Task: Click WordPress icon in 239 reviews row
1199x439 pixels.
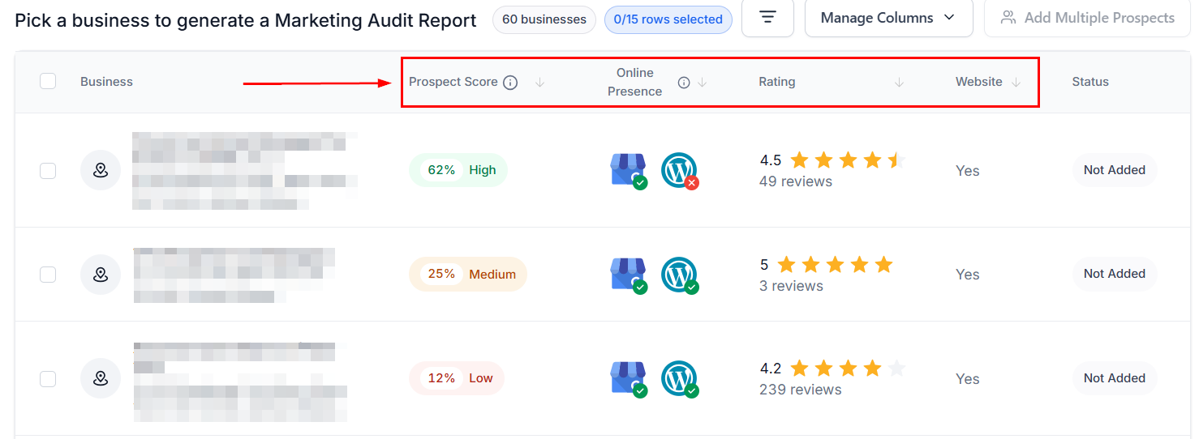Action: pyautogui.click(x=680, y=378)
